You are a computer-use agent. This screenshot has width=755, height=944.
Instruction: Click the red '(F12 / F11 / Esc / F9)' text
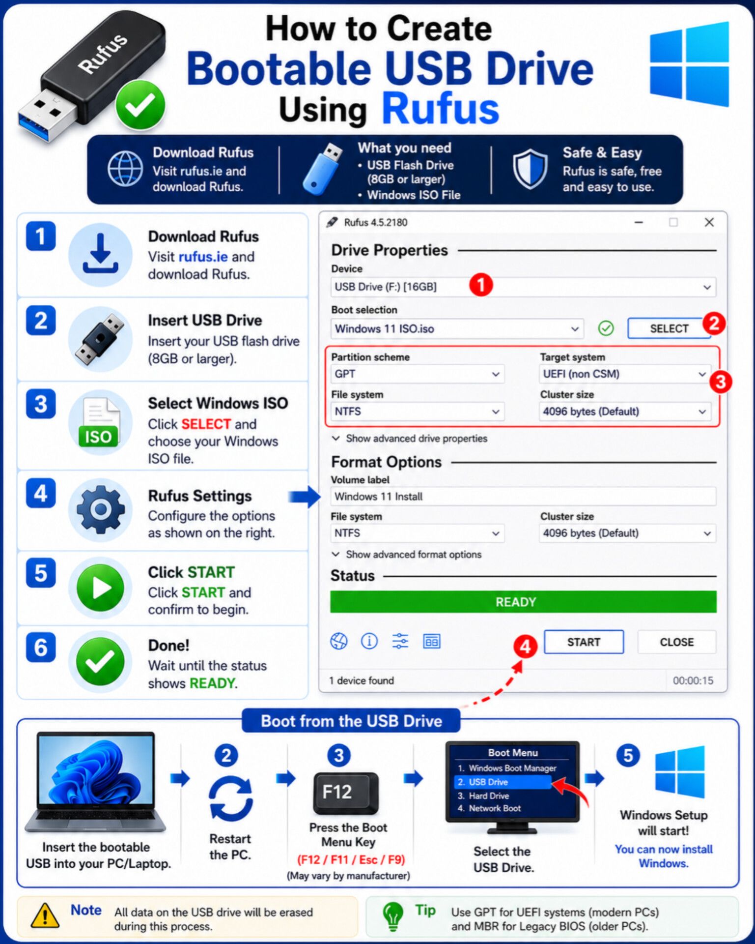pos(351,859)
